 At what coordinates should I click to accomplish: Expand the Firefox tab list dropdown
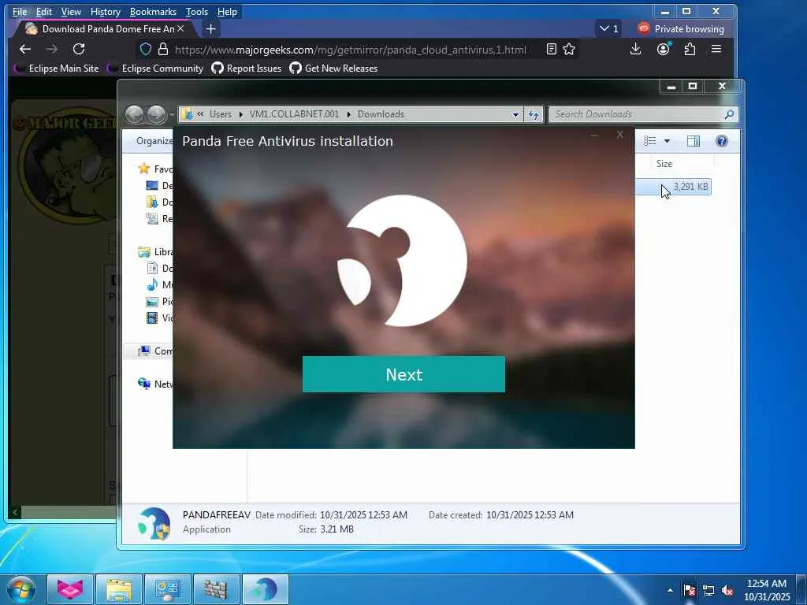pos(608,29)
